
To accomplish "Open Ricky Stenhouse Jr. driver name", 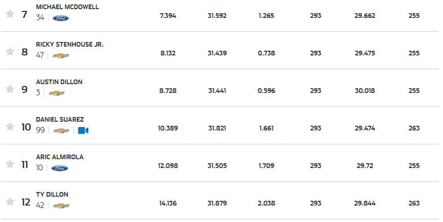I will (x=69, y=44).
